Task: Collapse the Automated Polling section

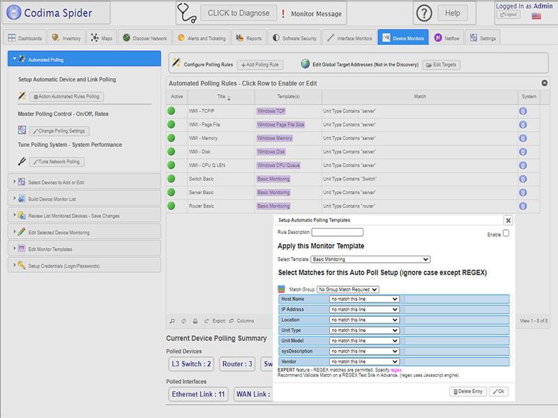Action: [x=84, y=59]
